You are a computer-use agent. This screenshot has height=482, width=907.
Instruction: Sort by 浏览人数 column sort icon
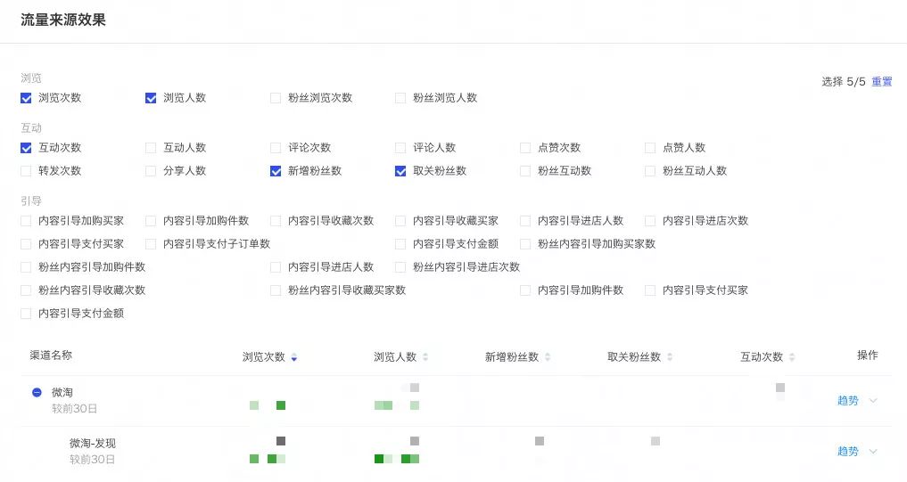(425, 357)
